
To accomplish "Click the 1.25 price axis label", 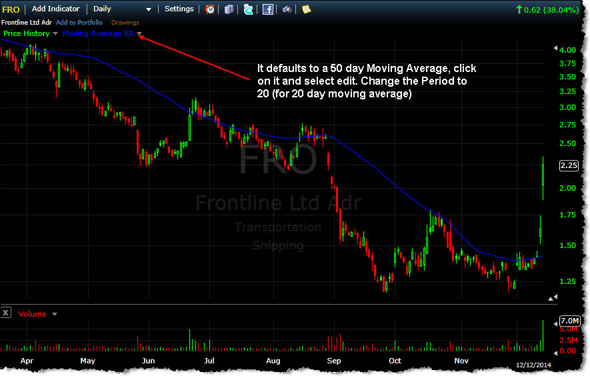I will pyautogui.click(x=567, y=281).
